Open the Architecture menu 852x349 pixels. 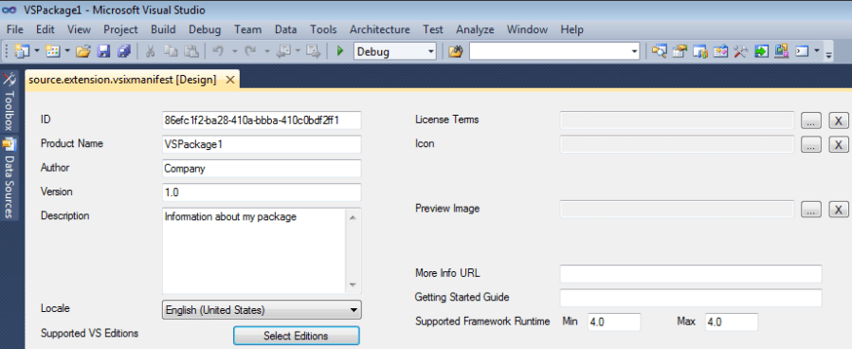[380, 29]
